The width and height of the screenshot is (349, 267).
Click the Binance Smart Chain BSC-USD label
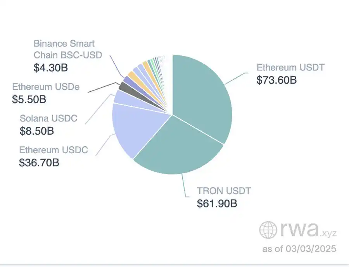pyautogui.click(x=68, y=49)
